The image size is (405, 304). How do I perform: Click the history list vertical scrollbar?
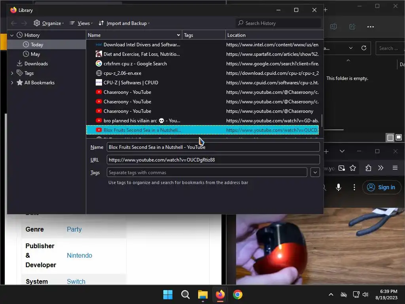322,121
